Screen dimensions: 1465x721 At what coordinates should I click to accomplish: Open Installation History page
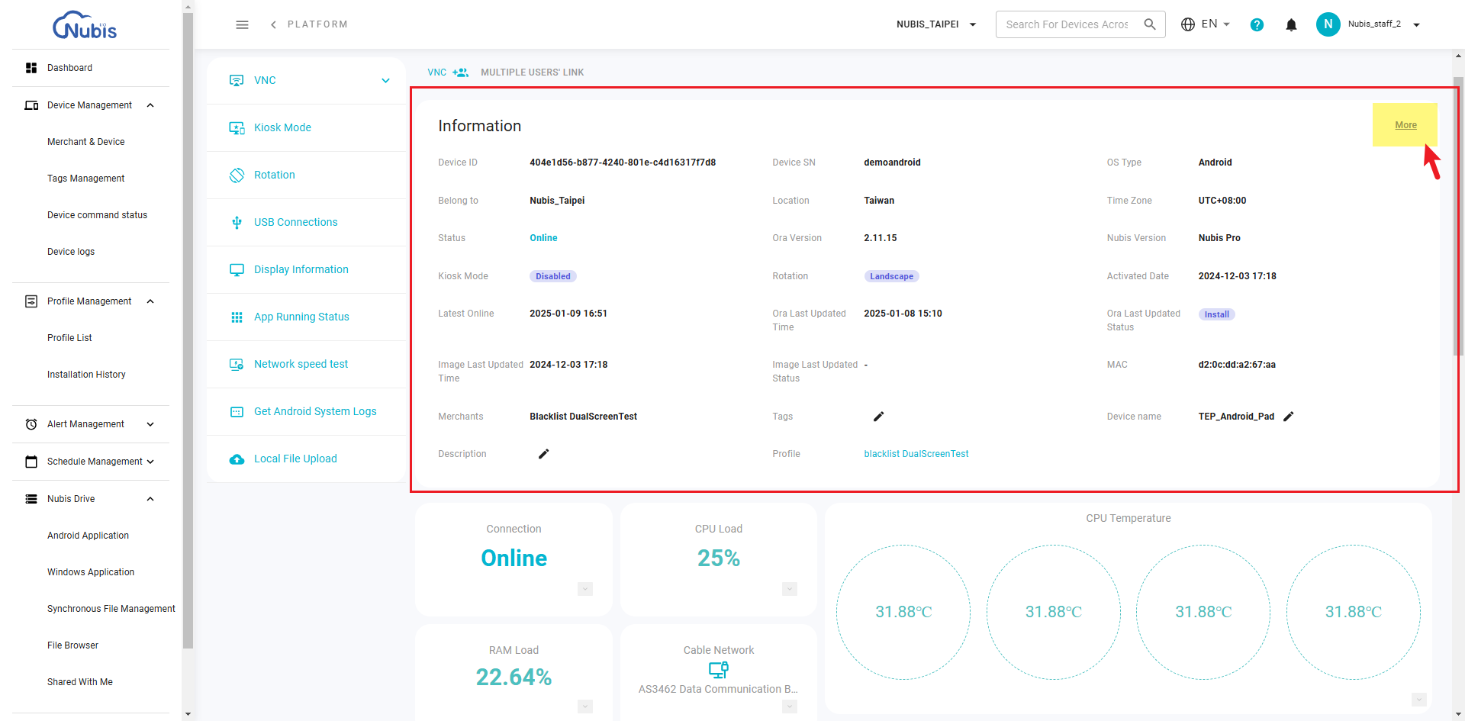(86, 375)
